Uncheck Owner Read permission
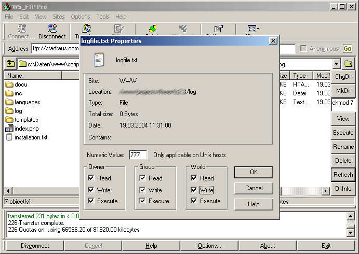This screenshot has height=254, width=359. 91,178
